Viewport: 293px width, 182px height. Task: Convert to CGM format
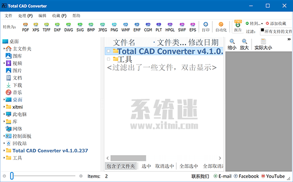[148, 27]
